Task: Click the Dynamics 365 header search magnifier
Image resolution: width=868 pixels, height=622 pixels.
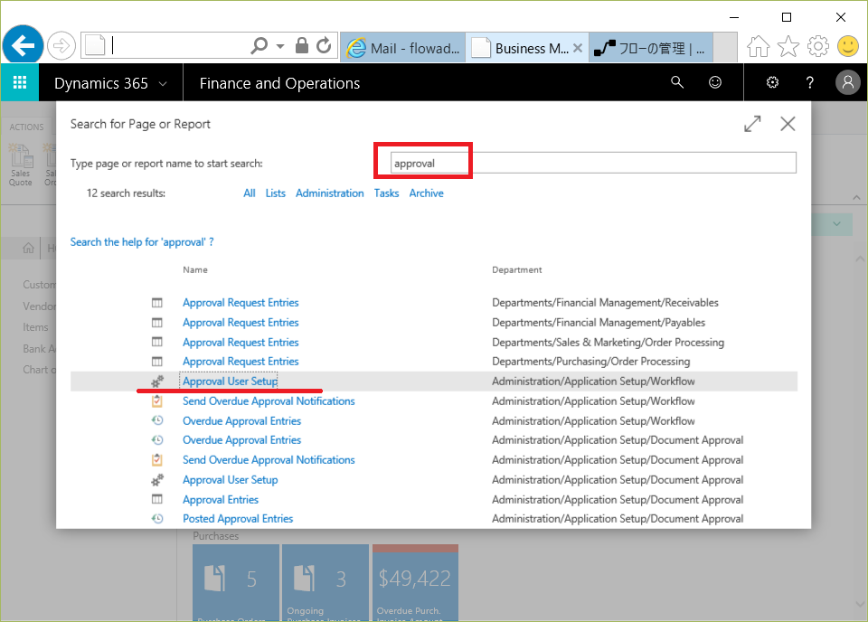Action: click(x=677, y=82)
